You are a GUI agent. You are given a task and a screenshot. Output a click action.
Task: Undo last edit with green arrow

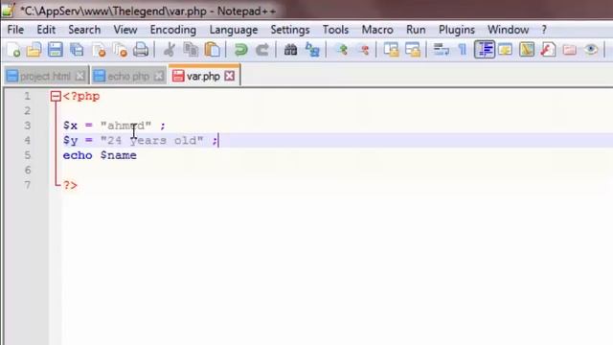240,50
